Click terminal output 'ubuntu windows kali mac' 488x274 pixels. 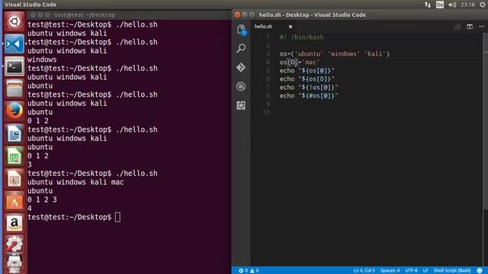75,182
